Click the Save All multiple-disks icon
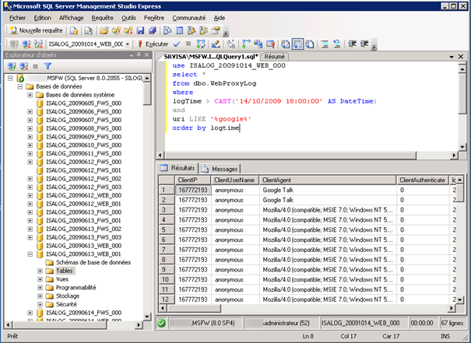Image resolution: width=471 pixels, height=343 pixels. tap(153, 30)
